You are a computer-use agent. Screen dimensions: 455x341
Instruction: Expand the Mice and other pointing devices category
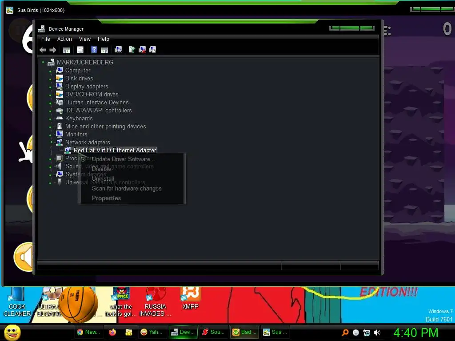click(x=51, y=127)
